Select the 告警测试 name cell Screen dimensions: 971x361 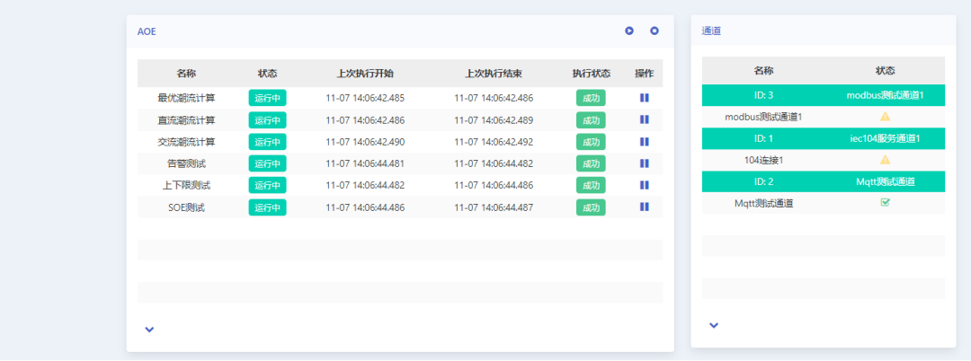(186, 163)
